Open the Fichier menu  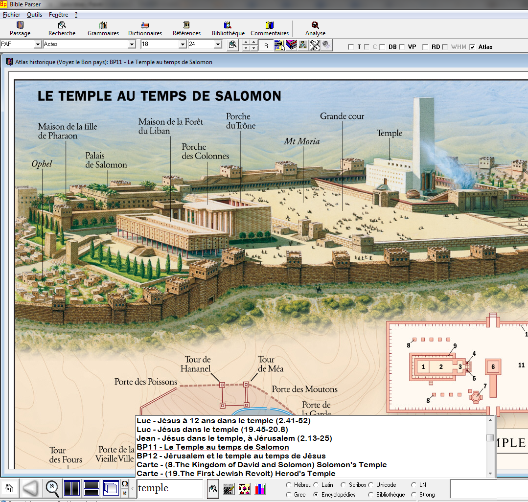11,15
